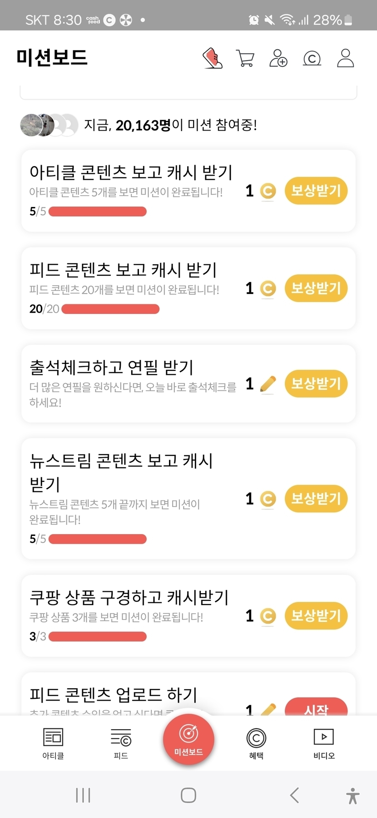Viewport: 377px width, 818px height.
Task: Claim reward for 뉴스트림 콘텐츠 mission
Action: (316, 499)
